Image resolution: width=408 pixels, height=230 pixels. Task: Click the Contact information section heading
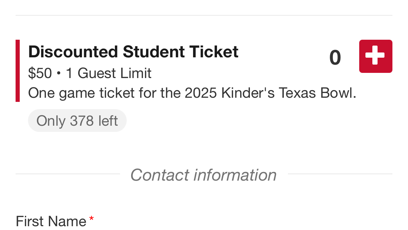tap(203, 175)
